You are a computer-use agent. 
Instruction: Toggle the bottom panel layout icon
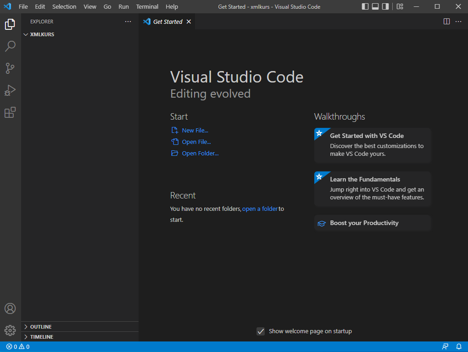(375, 6)
